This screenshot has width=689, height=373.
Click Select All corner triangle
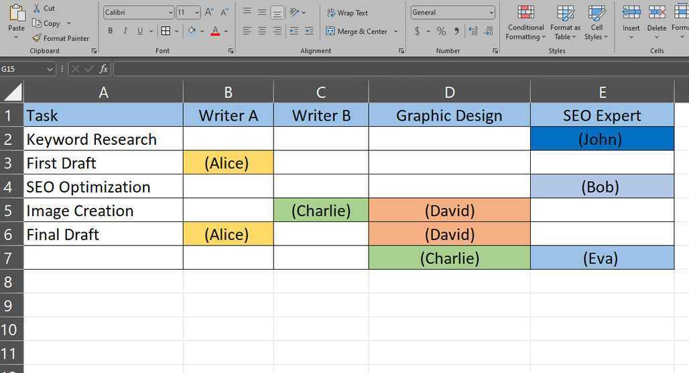[12, 92]
